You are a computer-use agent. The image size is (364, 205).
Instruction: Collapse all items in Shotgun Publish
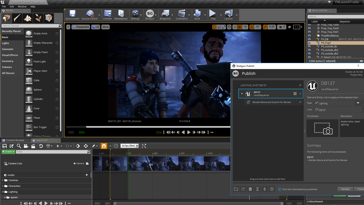(x=264, y=189)
